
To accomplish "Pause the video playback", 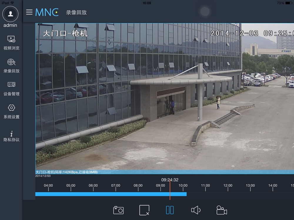I will [170, 210].
